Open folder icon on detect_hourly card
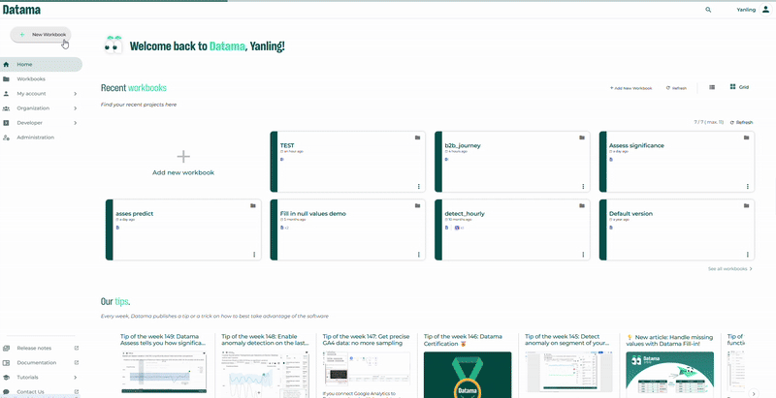Screen dimensions: 776x398 [x=582, y=205]
